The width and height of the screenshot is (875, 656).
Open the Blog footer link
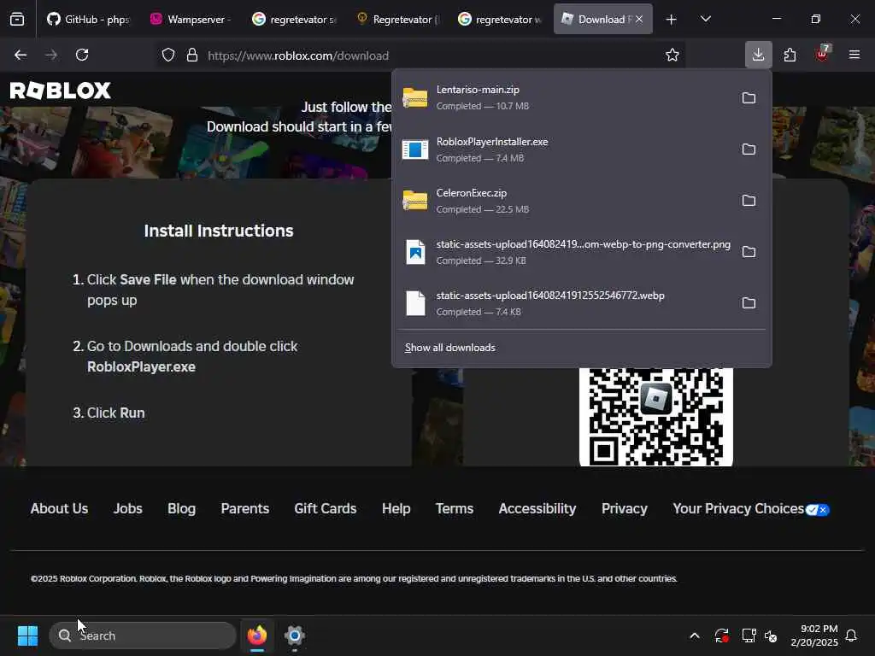pos(181,509)
